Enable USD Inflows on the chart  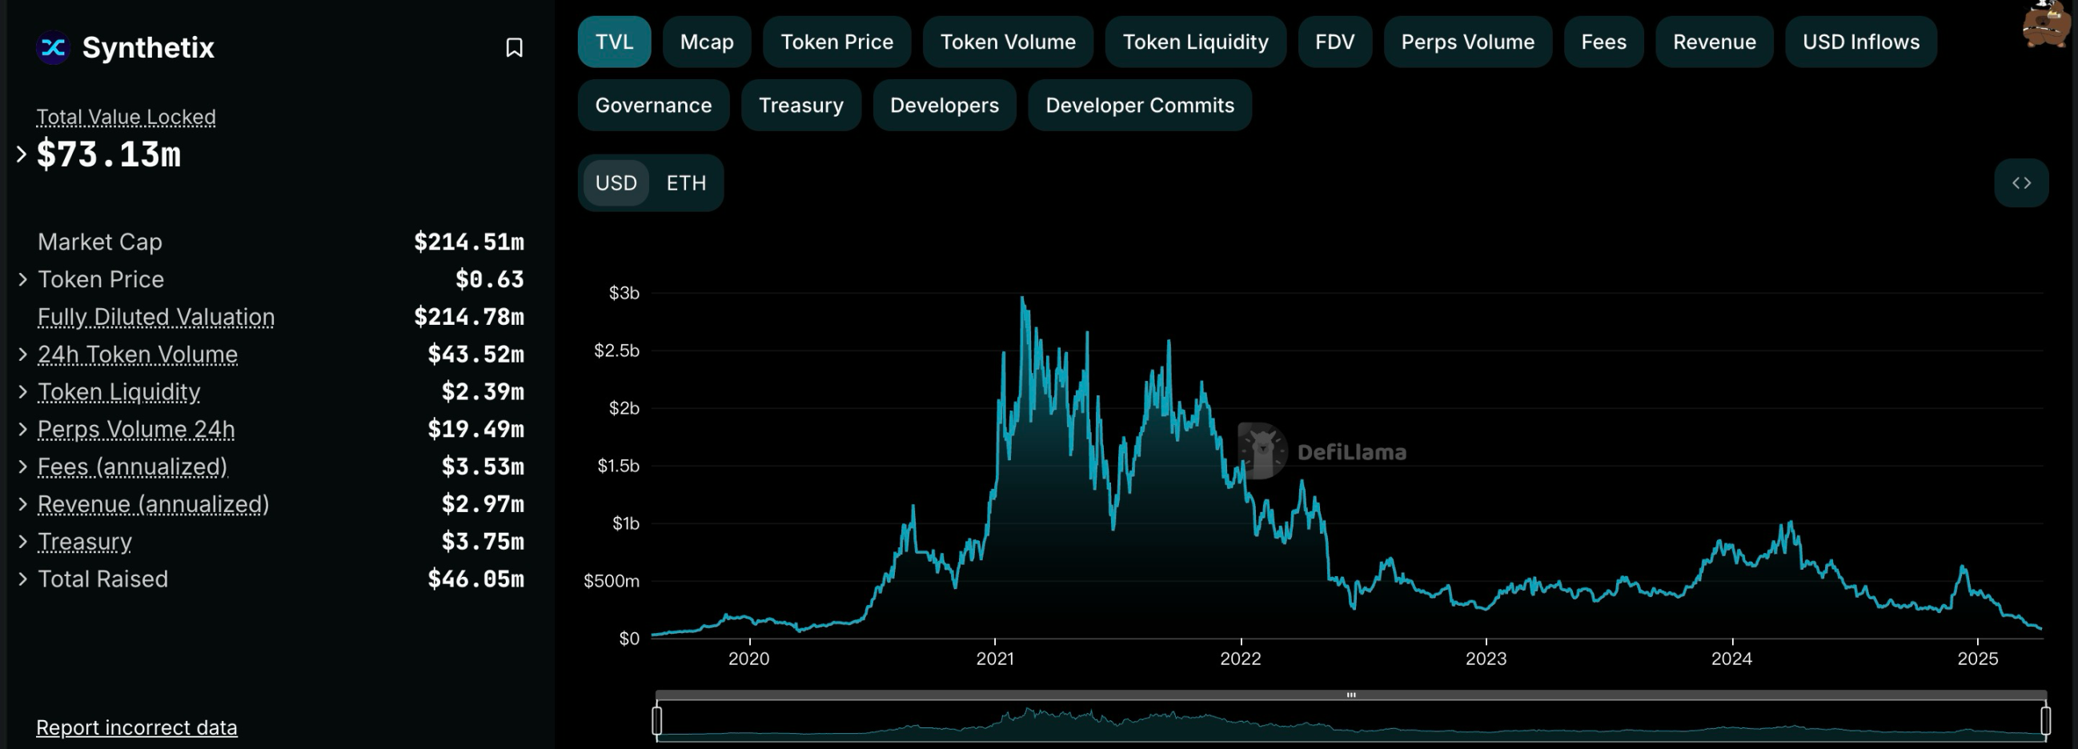[1861, 42]
